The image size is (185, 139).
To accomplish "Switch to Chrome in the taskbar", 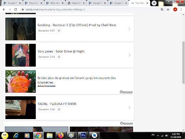I will tap(38, 135).
